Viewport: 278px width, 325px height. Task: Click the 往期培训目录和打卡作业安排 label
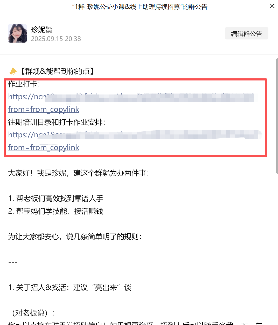(57, 122)
